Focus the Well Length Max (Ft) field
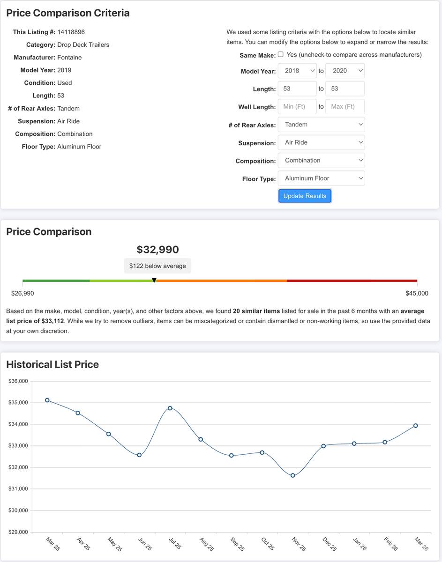 coord(345,107)
